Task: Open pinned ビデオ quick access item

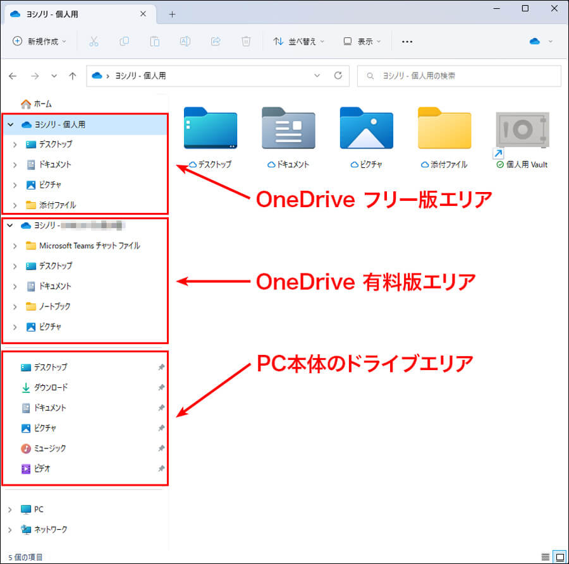Action: click(35, 469)
